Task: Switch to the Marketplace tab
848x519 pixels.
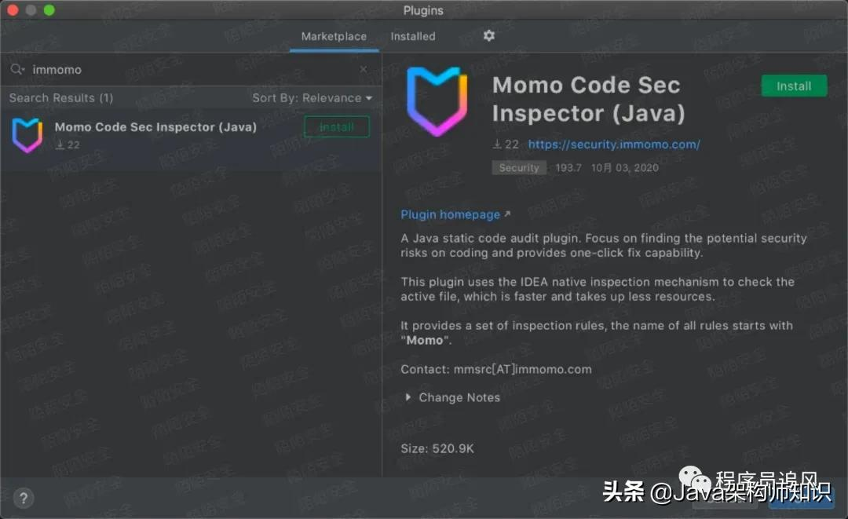Action: tap(334, 36)
